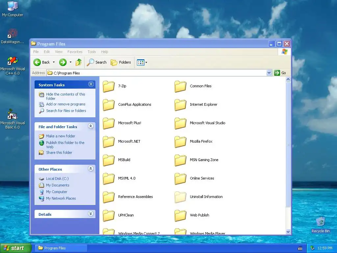The width and height of the screenshot is (337, 253).
Task: Select the Recycle Bin icon
Action: (321, 224)
